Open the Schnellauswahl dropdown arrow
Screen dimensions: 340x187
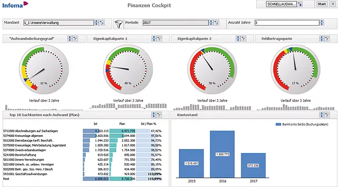(x=300, y=4)
